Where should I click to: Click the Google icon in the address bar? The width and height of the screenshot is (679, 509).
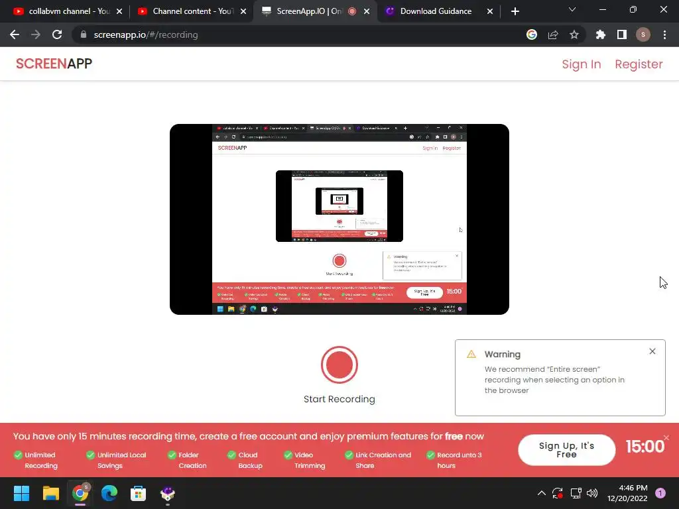[x=532, y=34]
